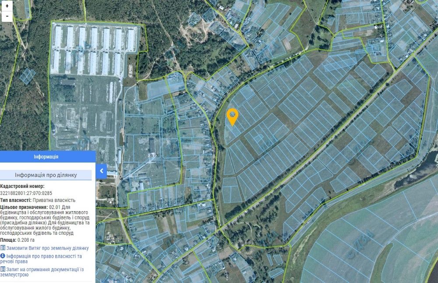Open Запит на отримання документації link
Image resolution: width=438 pixels, height=283 pixels.
(x=42, y=272)
